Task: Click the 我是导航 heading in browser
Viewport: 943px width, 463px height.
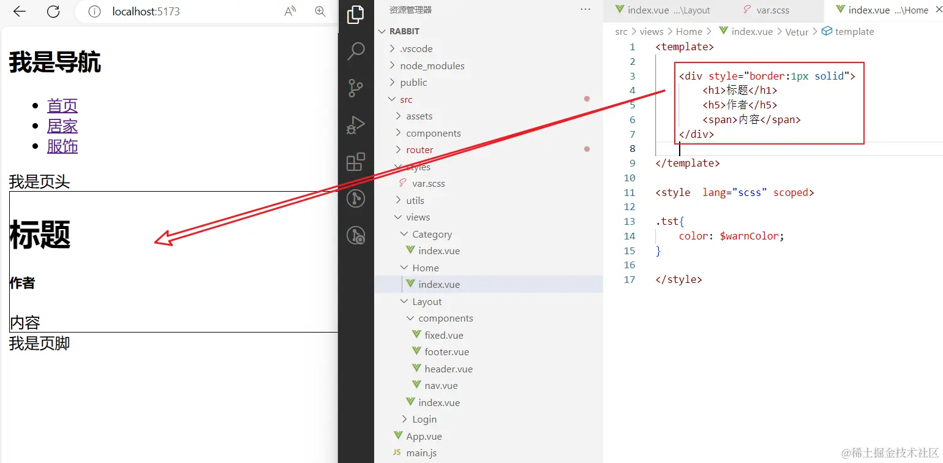Action: click(x=54, y=62)
